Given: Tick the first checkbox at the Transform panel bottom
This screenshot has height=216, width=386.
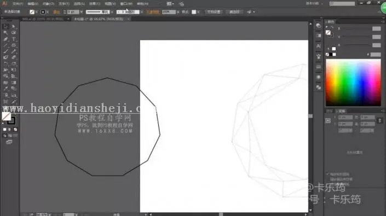Looking at the screenshot, I should point(327,174).
